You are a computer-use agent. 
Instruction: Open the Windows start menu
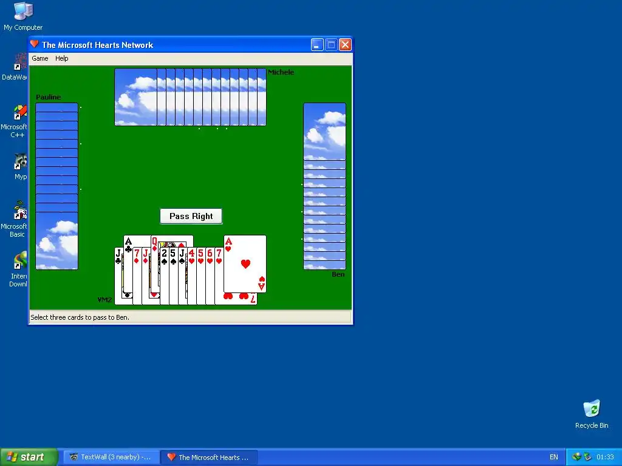point(29,457)
